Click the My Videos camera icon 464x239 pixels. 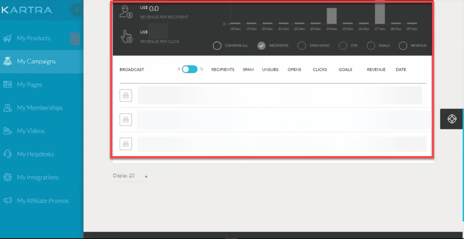pos(7,131)
